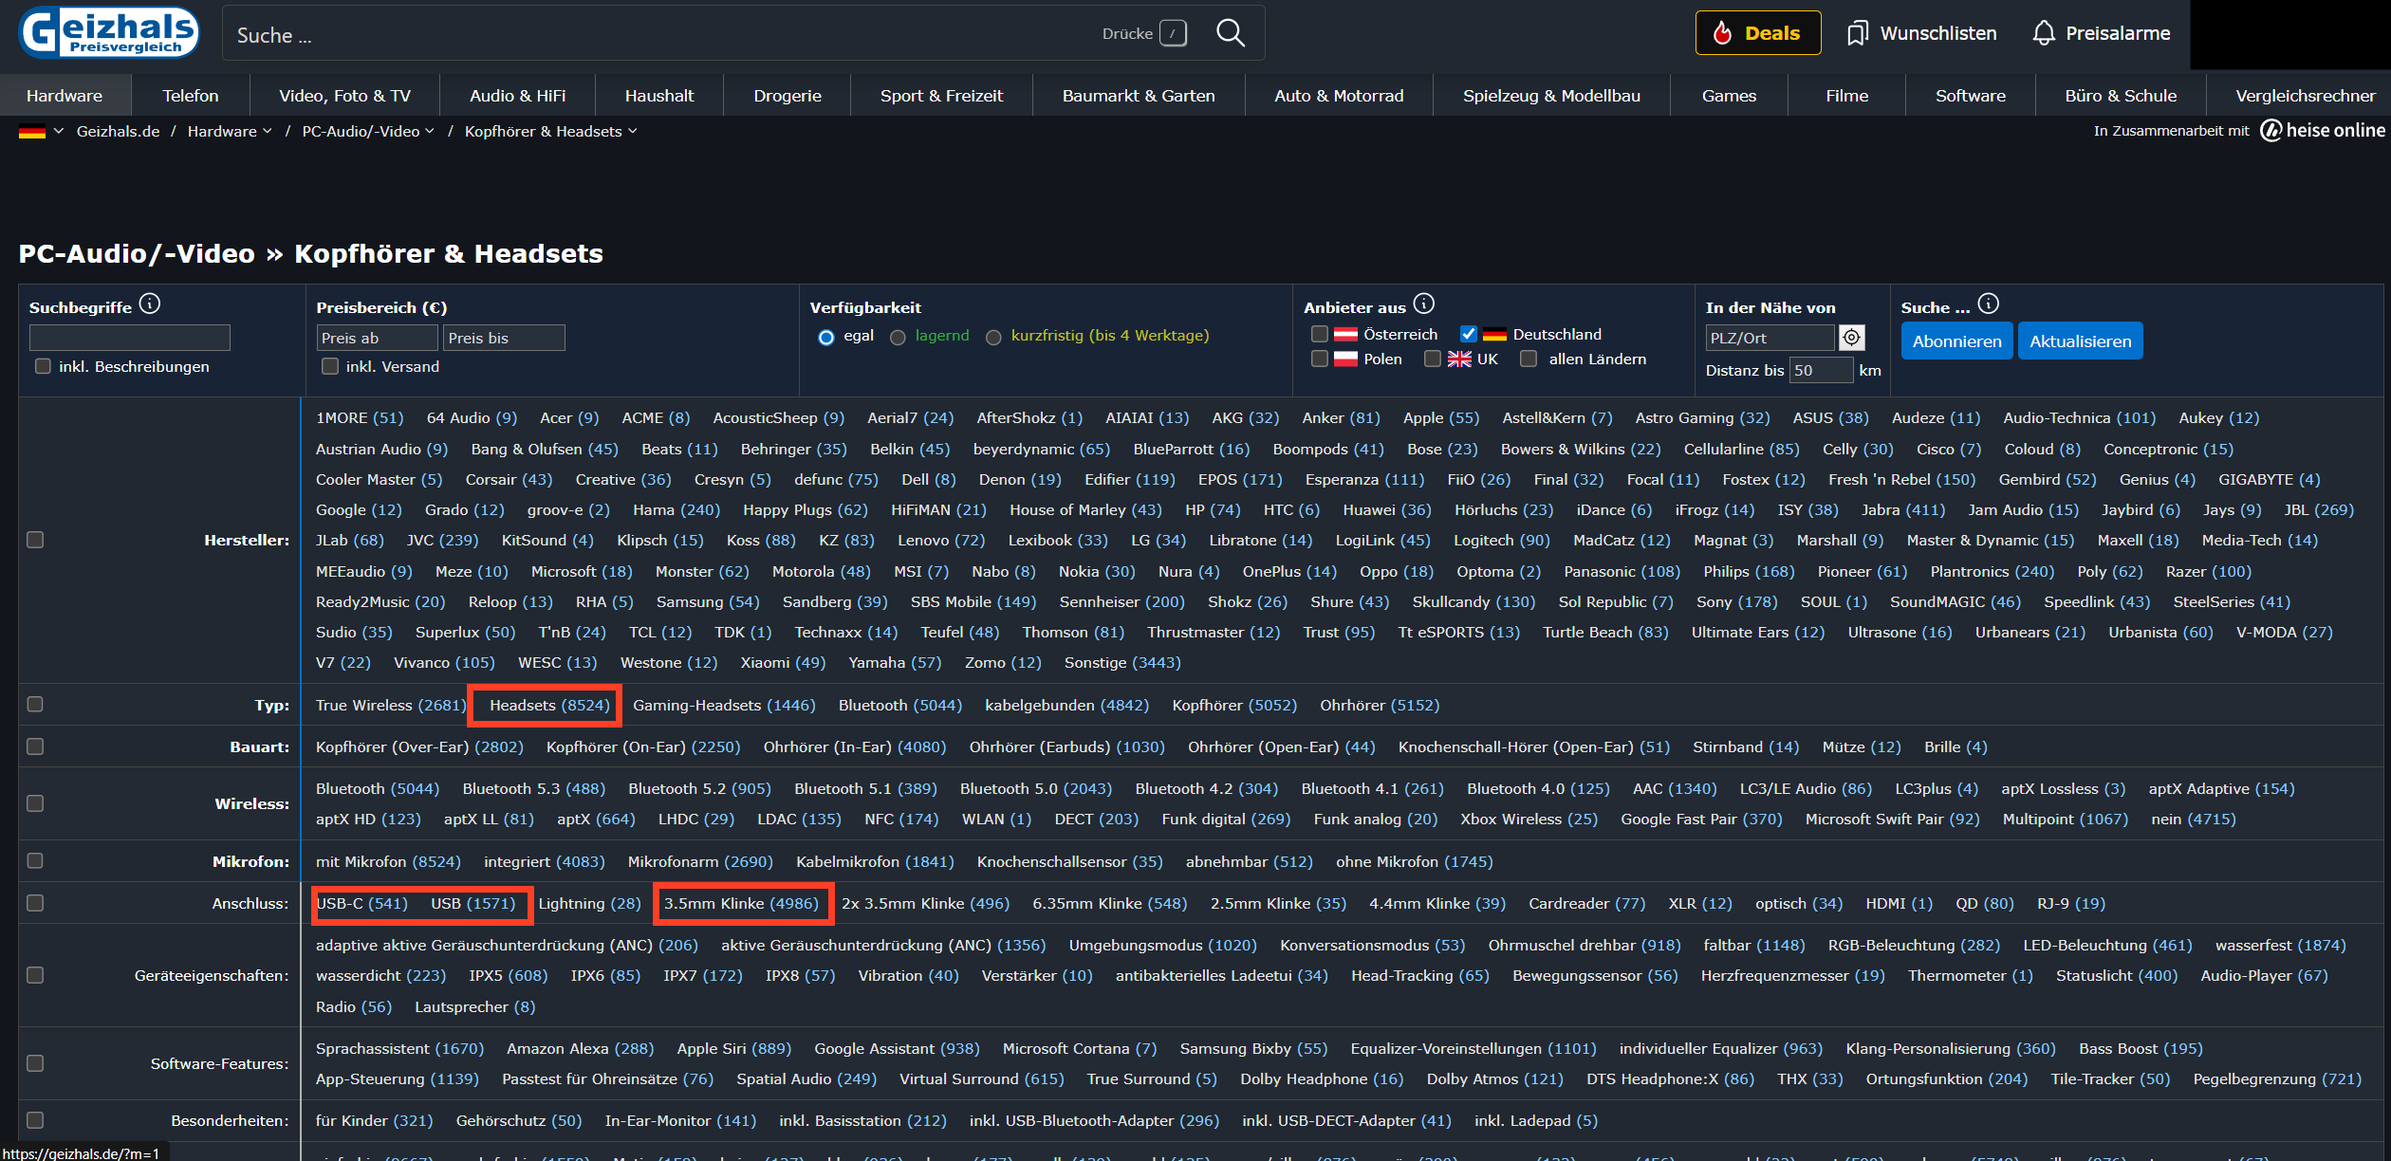This screenshot has width=2391, height=1161.
Task: Expand Kopfhörer & Headsets breadcrumb dropdown
Action: (x=633, y=131)
